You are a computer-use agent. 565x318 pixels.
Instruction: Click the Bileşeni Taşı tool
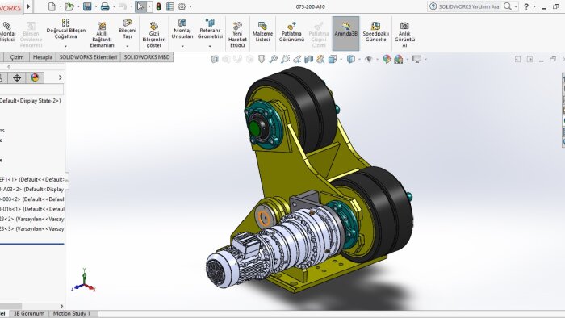(x=128, y=30)
